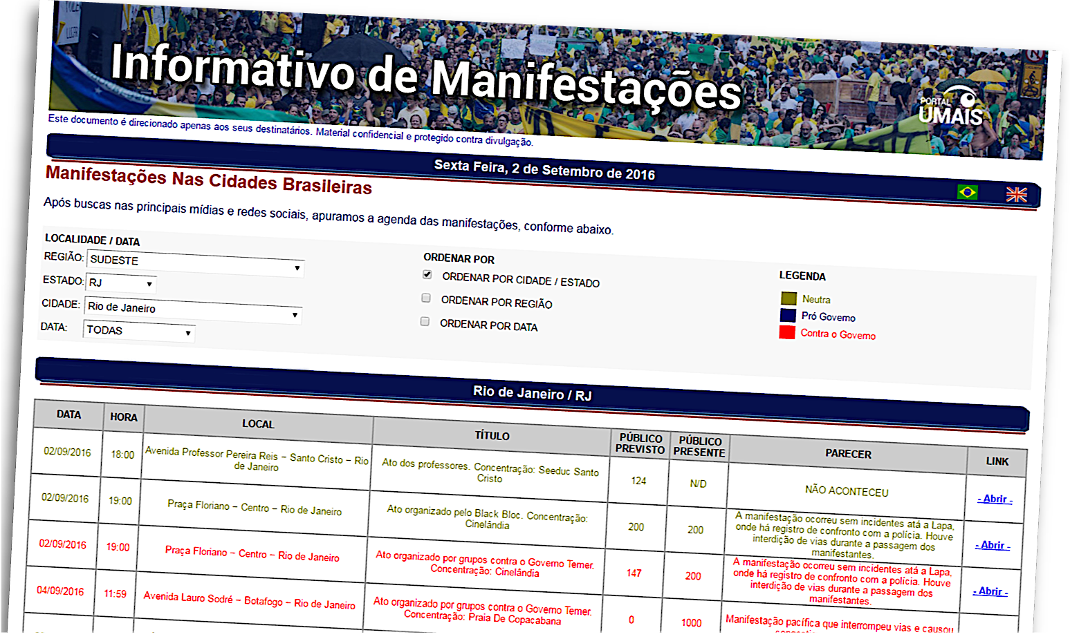Click the 124 público previsto cell
This screenshot has height=639, width=1070.
click(x=638, y=480)
